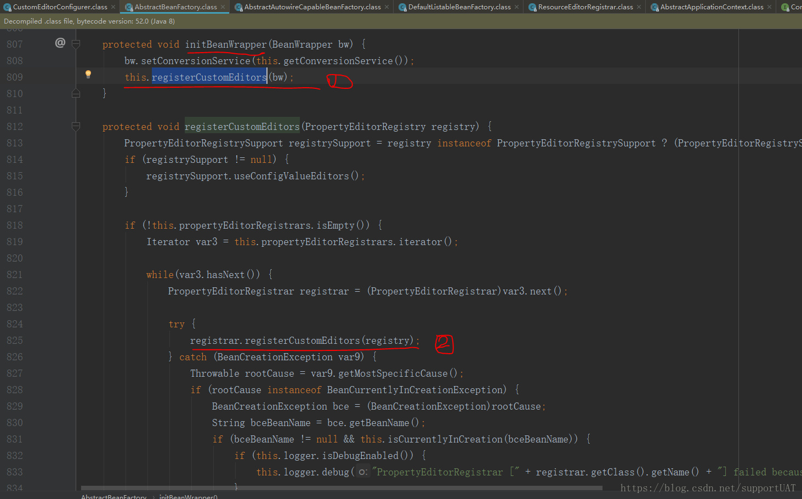The image size is (802, 499).
Task: Click getMostSpecificCause() on line 827
Action: pos(398,373)
